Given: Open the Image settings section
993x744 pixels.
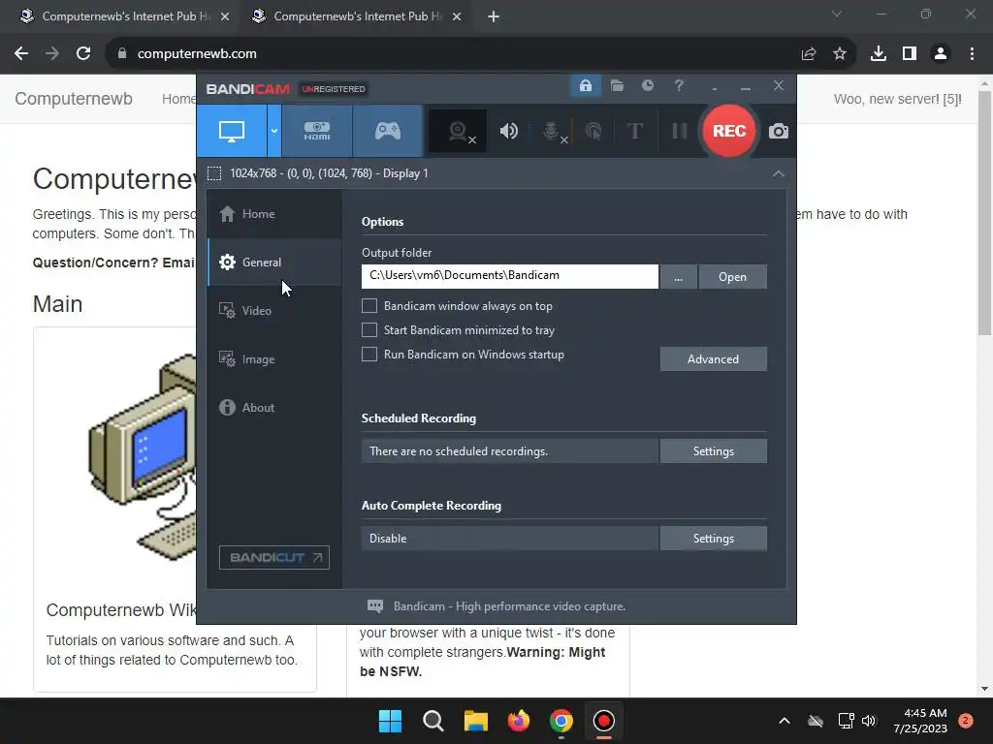Looking at the screenshot, I should pyautogui.click(x=274, y=359).
